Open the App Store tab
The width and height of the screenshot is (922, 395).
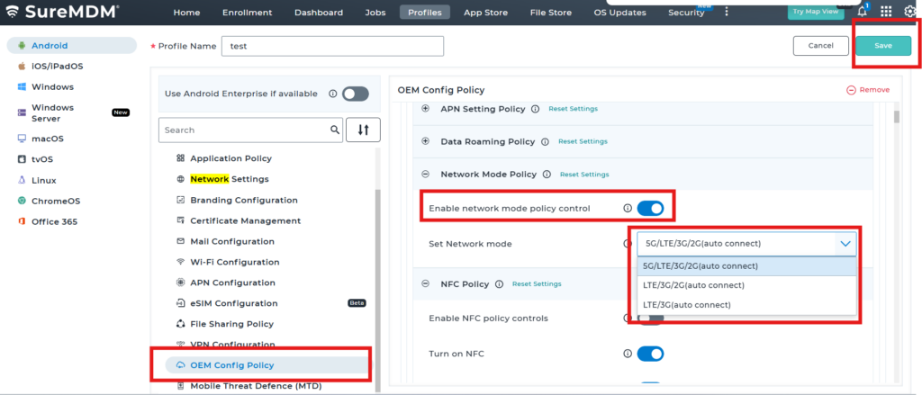pos(485,13)
